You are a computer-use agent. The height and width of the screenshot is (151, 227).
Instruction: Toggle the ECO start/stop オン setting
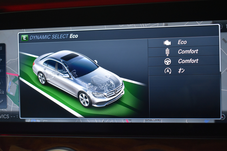click(x=182, y=71)
